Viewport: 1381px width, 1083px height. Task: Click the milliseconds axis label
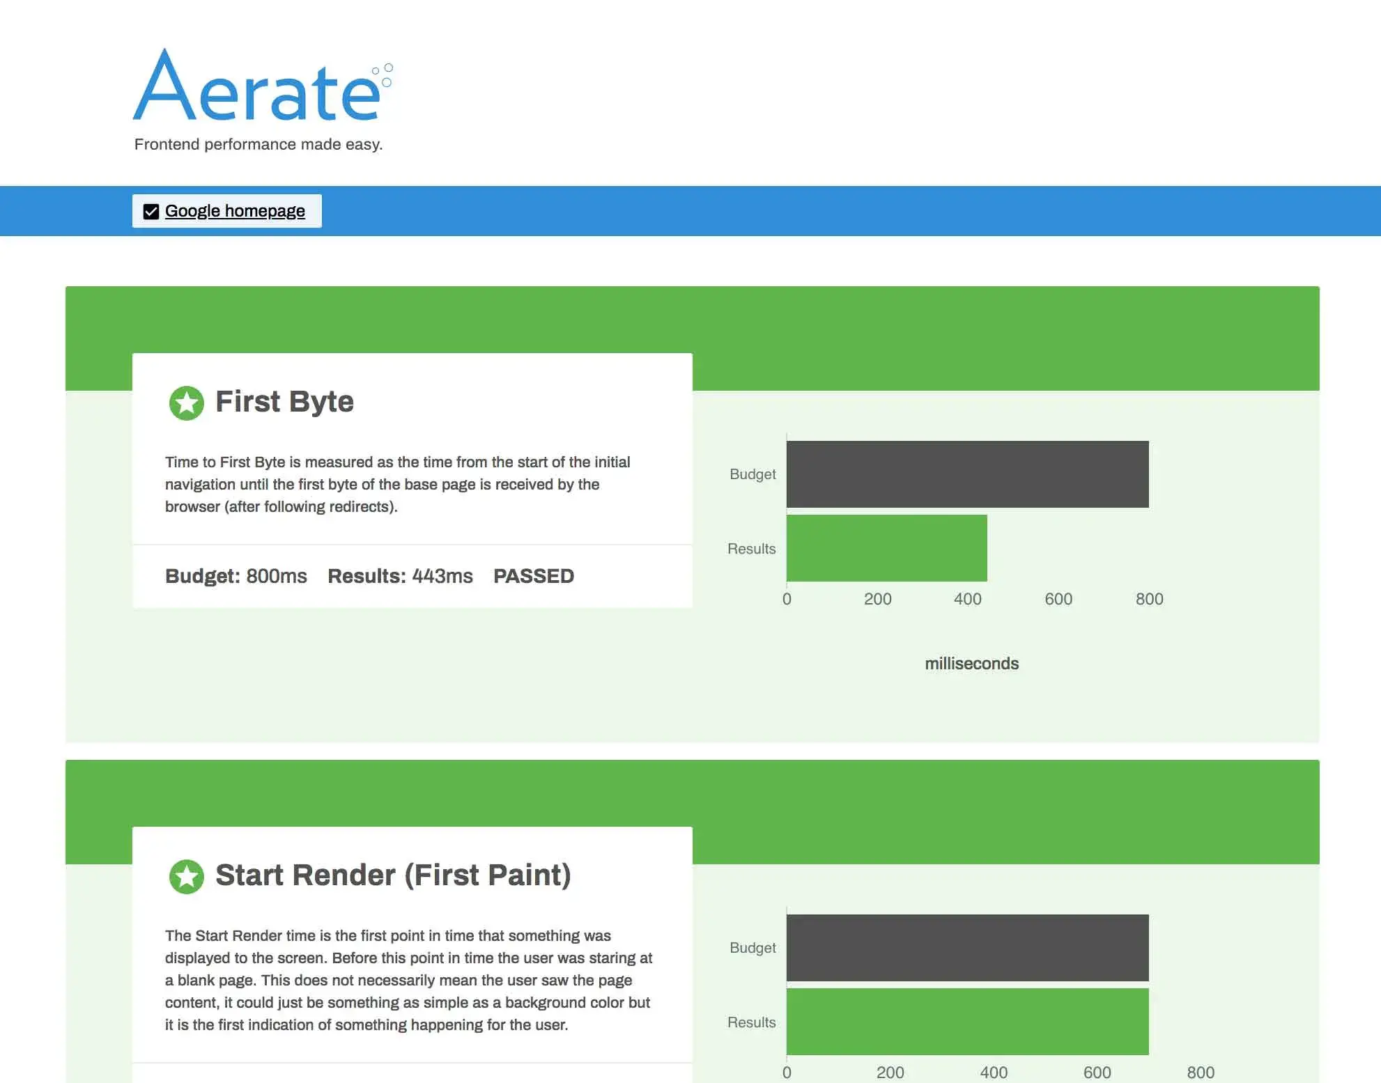pos(971,664)
